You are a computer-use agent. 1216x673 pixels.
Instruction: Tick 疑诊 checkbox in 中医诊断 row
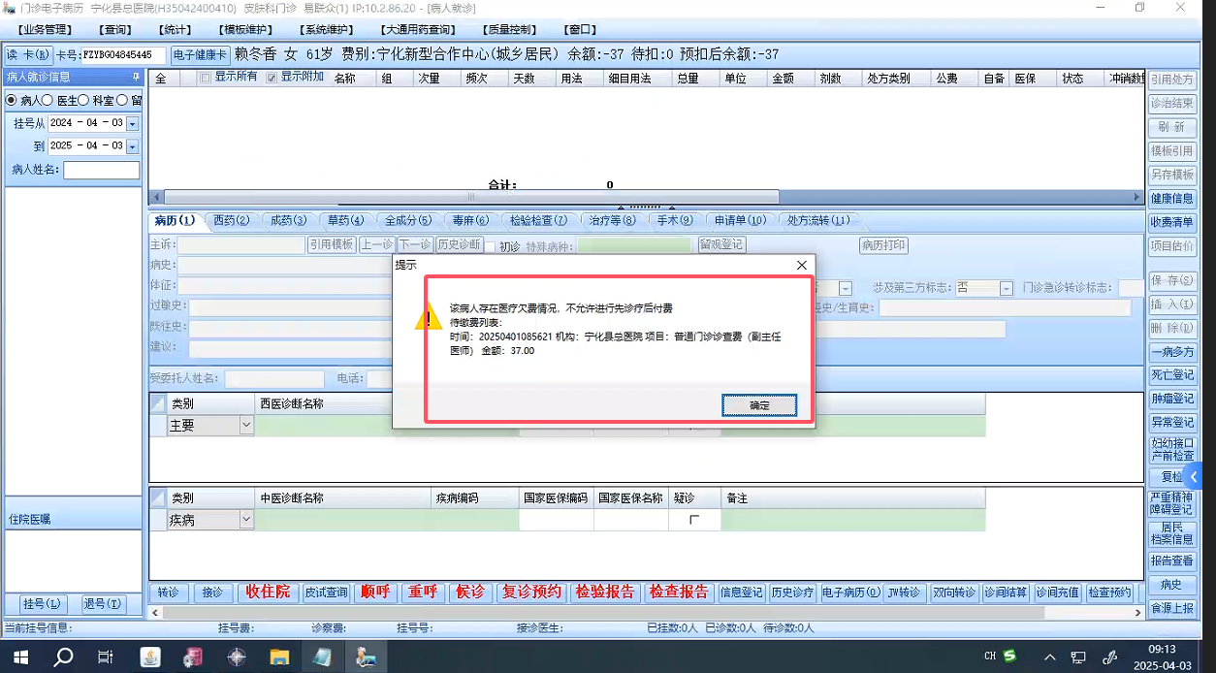coord(693,520)
